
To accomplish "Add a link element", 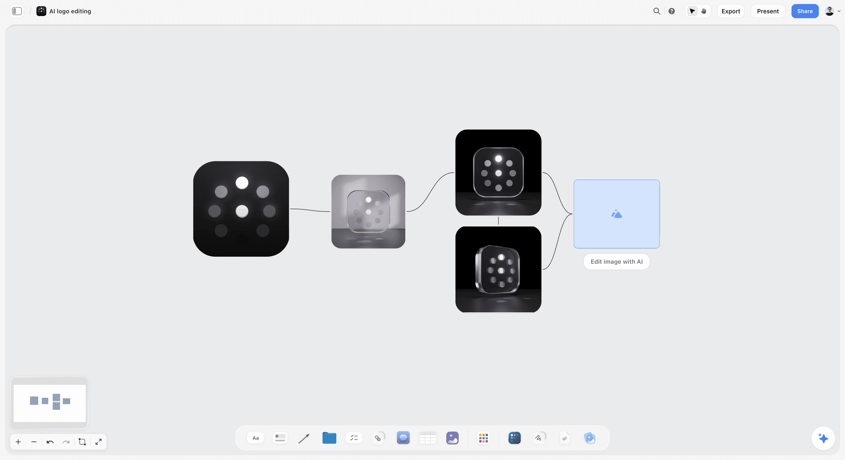I will [378, 438].
